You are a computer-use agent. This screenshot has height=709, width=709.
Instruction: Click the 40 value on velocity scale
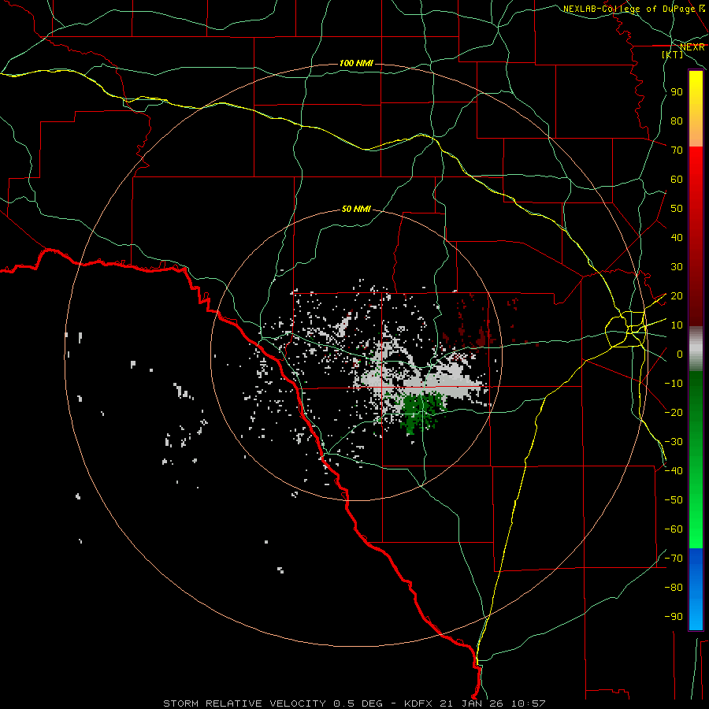[677, 238]
